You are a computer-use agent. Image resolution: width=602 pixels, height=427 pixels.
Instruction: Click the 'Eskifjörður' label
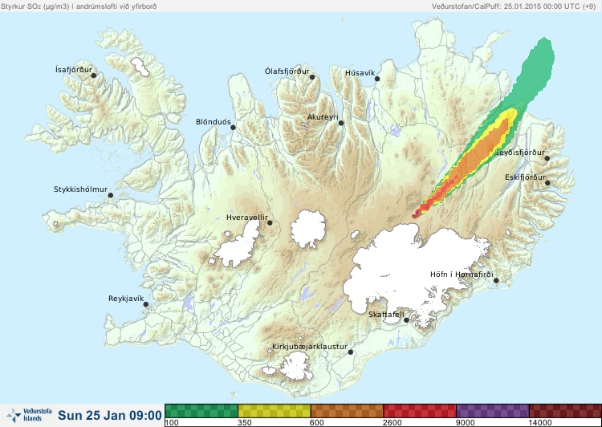tap(525, 177)
